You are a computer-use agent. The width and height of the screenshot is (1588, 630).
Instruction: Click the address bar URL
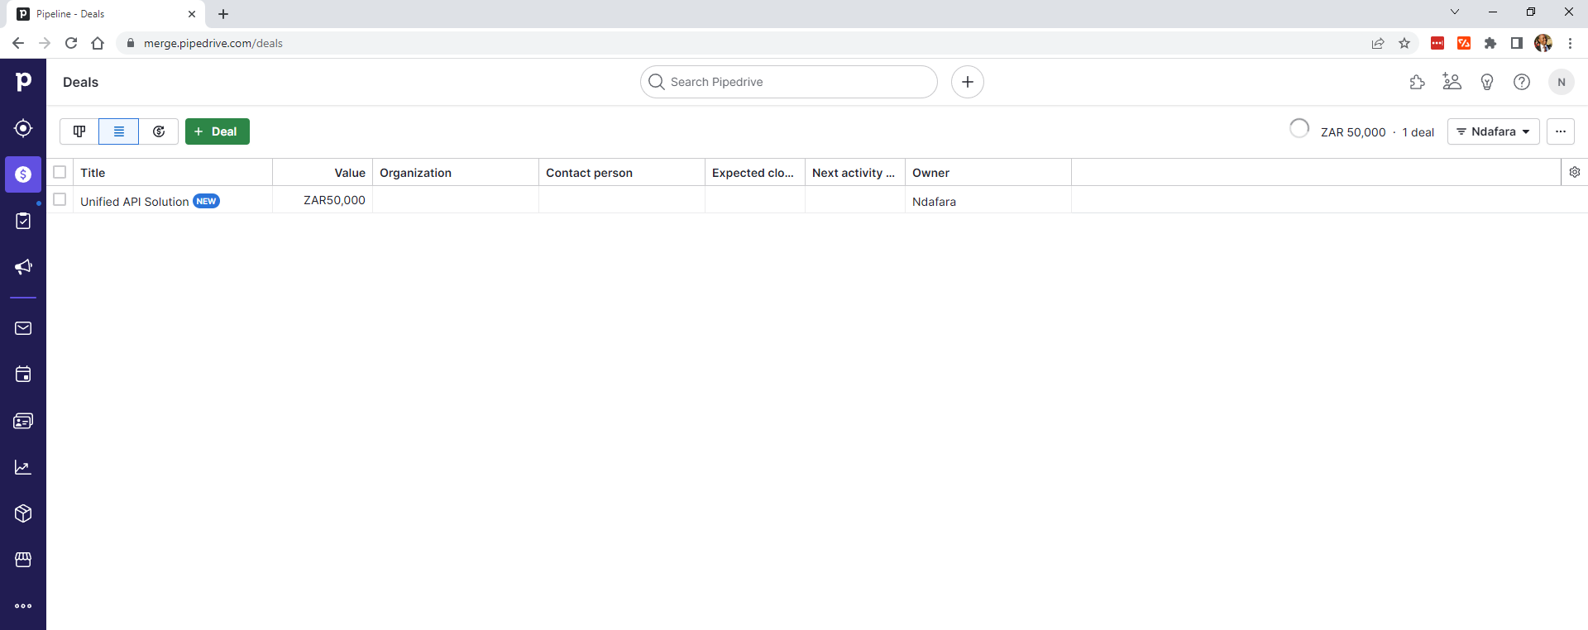(213, 43)
